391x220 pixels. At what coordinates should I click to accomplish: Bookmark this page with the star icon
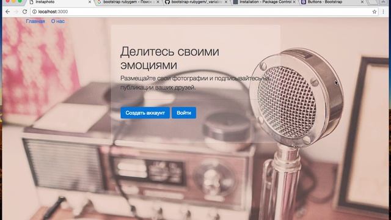[x=375, y=12]
